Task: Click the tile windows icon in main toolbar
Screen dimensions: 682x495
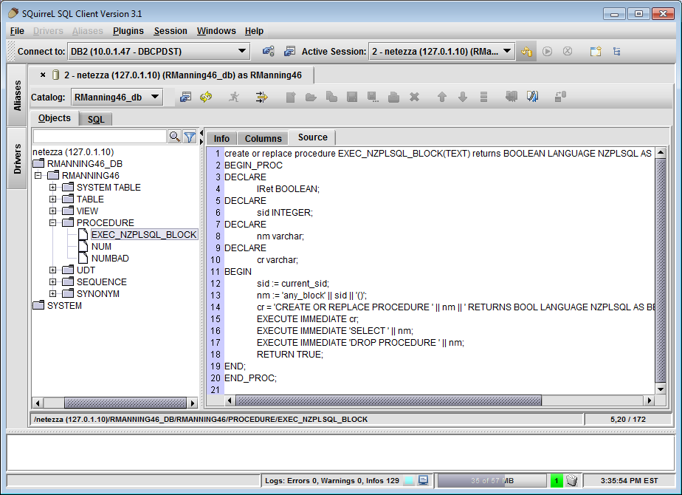Action: (595, 52)
